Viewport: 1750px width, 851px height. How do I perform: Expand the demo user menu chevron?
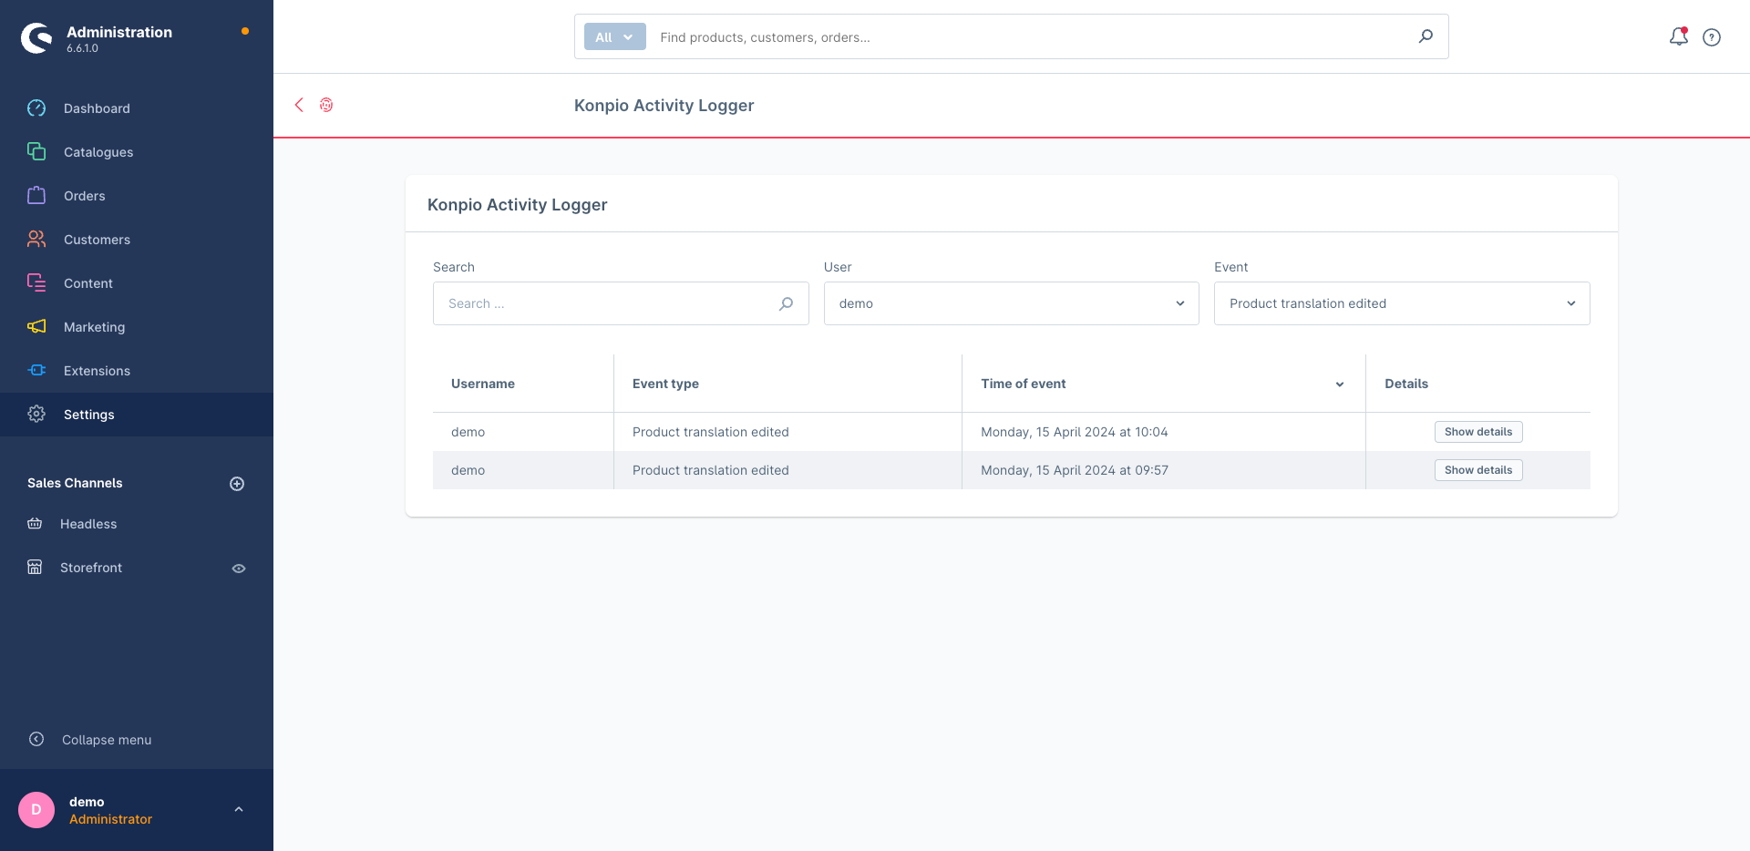pos(239,809)
